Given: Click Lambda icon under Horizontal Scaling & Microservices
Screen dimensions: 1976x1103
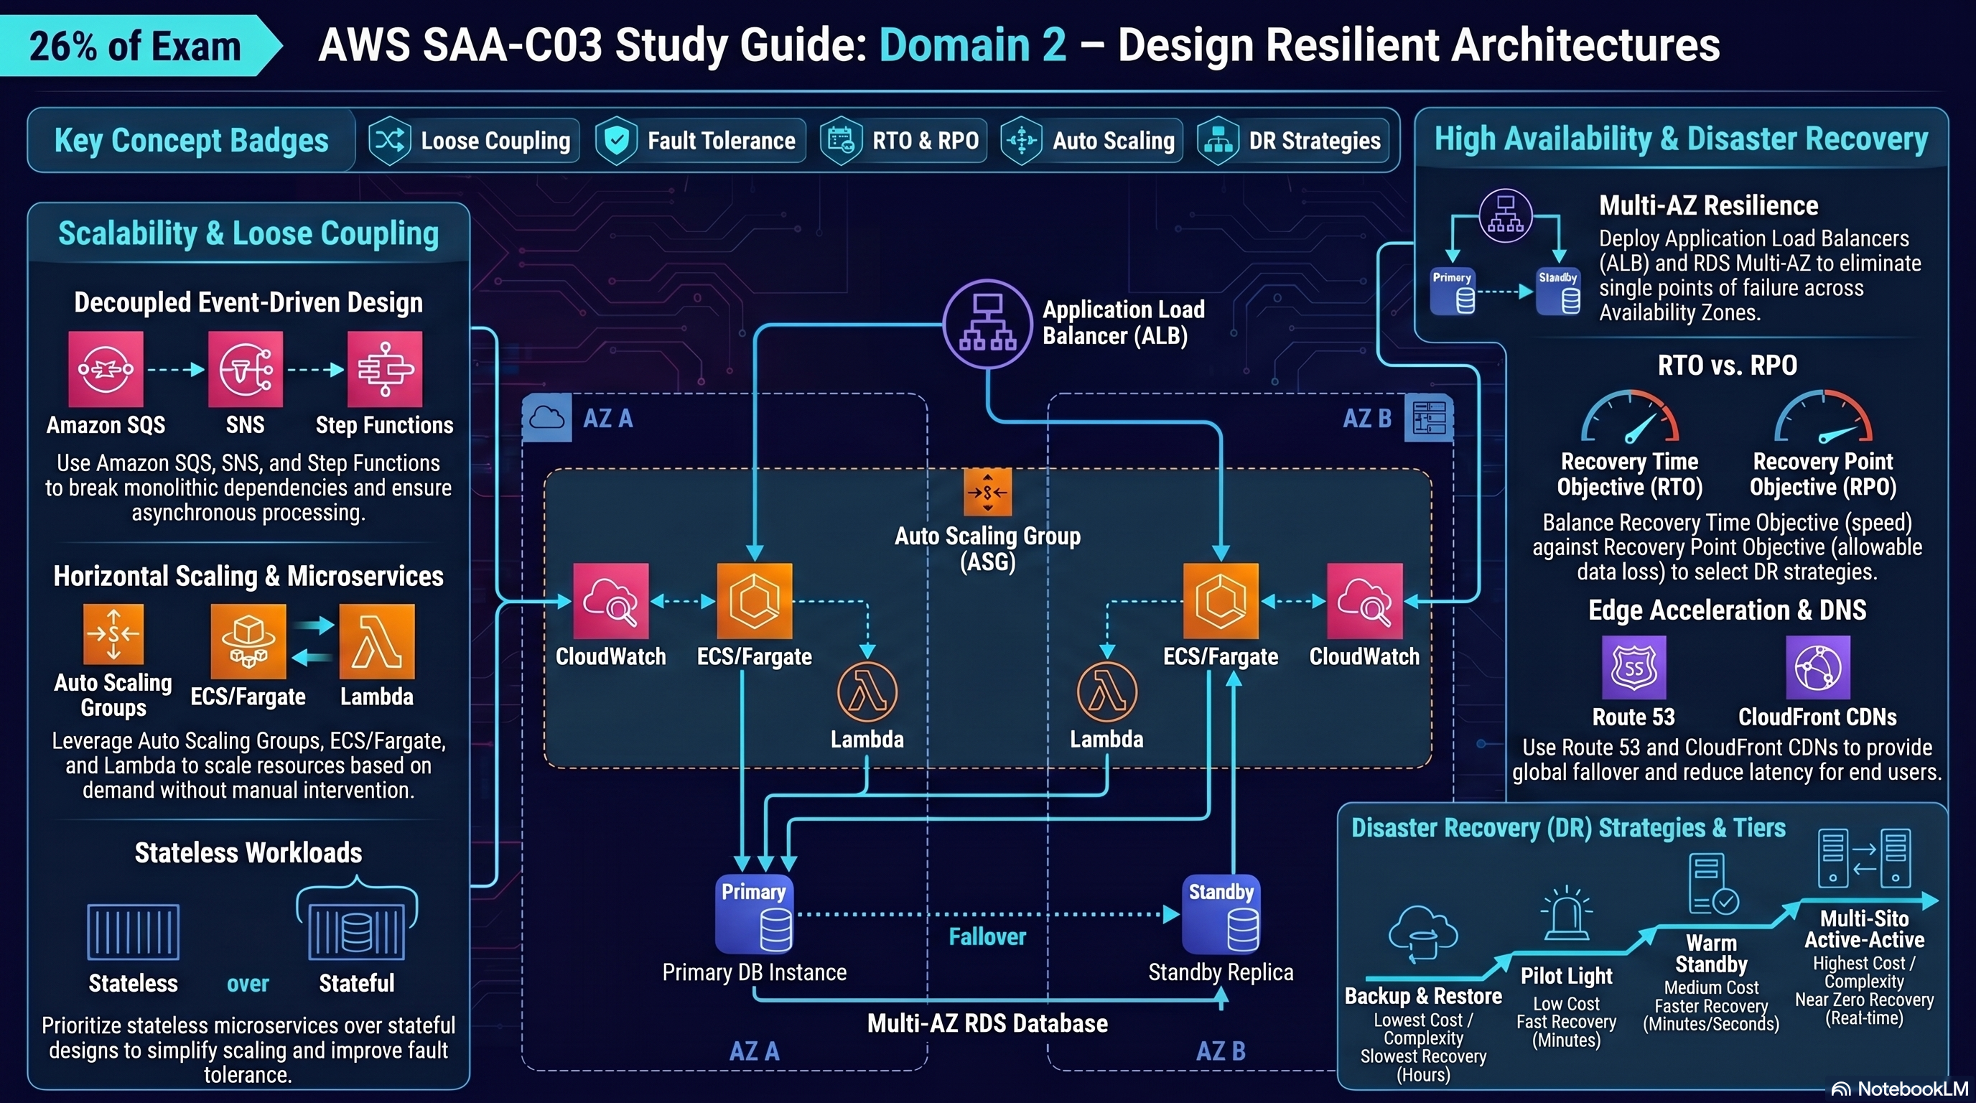Looking at the screenshot, I should (377, 641).
